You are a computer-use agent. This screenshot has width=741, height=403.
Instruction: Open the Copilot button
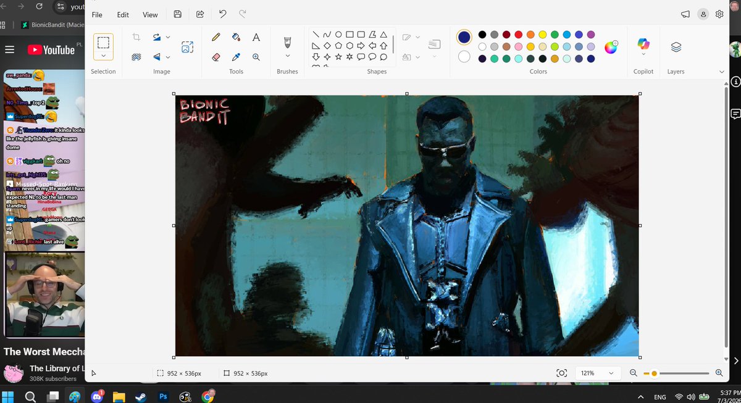pos(643,44)
